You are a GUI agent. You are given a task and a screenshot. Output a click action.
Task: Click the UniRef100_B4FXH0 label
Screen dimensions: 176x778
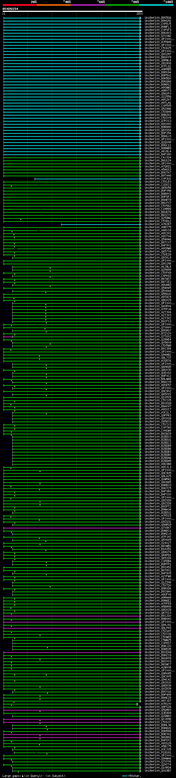pyautogui.click(x=158, y=154)
